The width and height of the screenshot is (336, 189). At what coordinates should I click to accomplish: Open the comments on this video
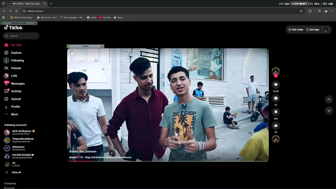[276, 98]
